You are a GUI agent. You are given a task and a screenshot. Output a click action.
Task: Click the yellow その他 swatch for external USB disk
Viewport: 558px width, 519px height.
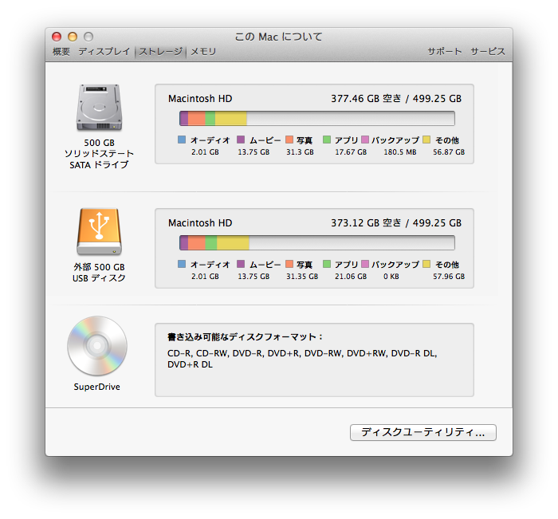pos(426,264)
